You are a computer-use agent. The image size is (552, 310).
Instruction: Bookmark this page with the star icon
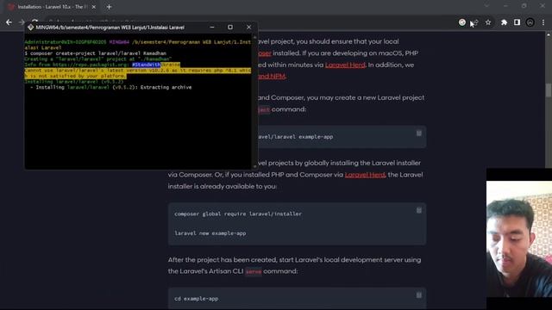488,22
